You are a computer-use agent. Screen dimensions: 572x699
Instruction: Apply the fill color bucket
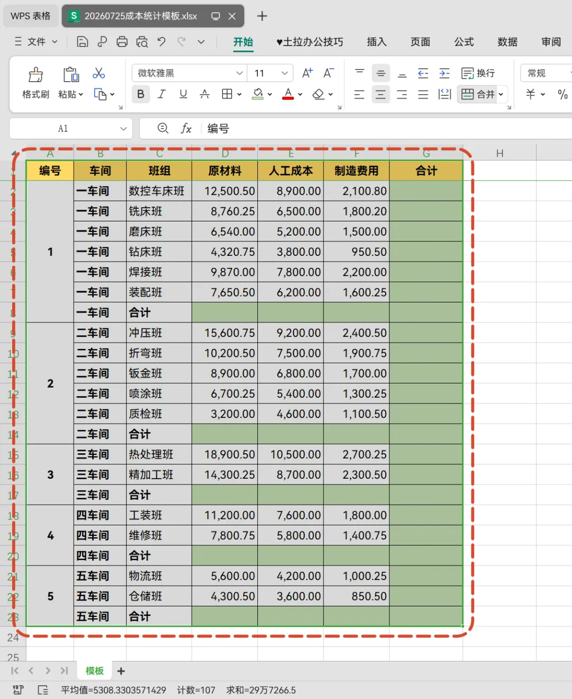[x=258, y=94]
